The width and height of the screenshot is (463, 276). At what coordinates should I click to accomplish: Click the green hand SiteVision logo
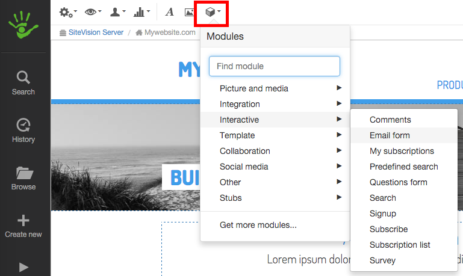click(x=23, y=25)
